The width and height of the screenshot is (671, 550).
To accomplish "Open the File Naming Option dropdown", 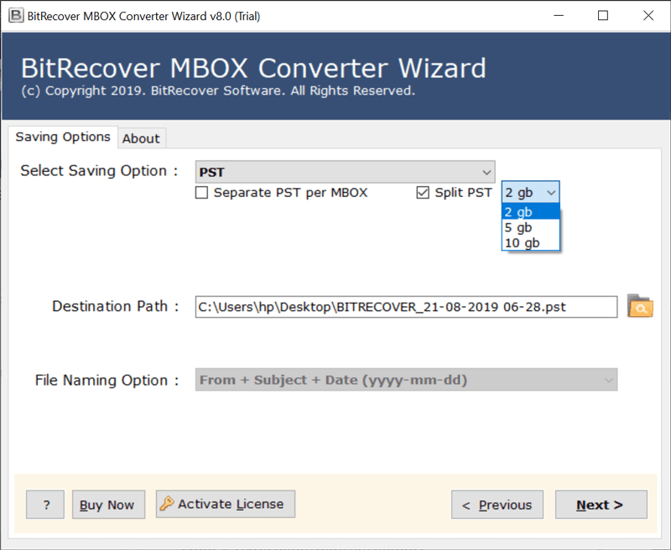I will 406,380.
